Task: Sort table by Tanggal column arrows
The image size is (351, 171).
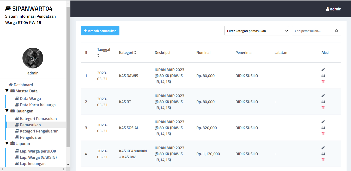Action: tap(98, 55)
